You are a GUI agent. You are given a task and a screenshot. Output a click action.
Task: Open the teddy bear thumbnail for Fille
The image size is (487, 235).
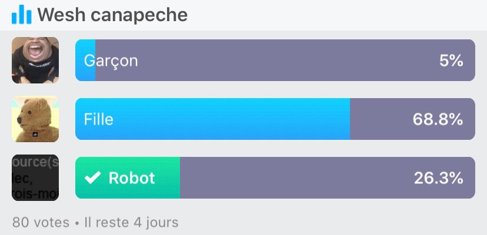pos(35,119)
